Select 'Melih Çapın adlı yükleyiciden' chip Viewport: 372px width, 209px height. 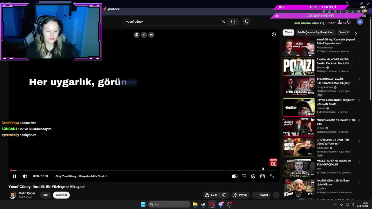coord(316,33)
